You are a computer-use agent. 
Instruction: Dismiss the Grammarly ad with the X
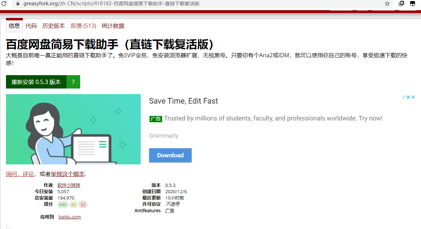(414, 97)
